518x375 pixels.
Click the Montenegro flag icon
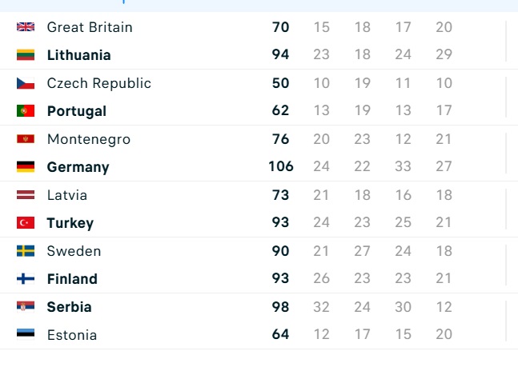[x=26, y=139]
